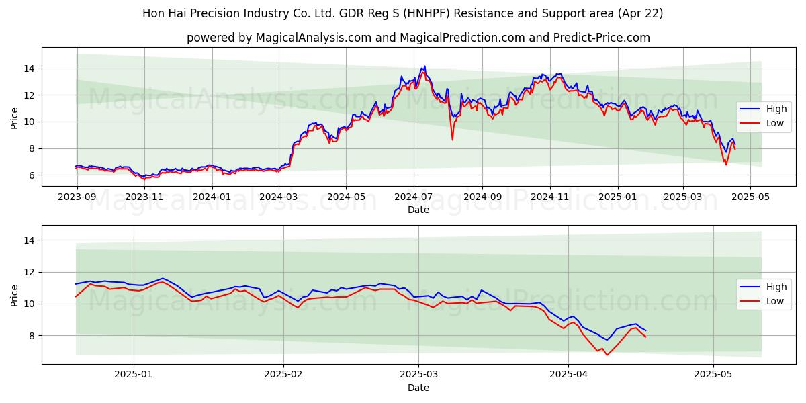Click the April 2025 low trough on lower chart
The height and width of the screenshot is (403, 806).
(x=607, y=354)
